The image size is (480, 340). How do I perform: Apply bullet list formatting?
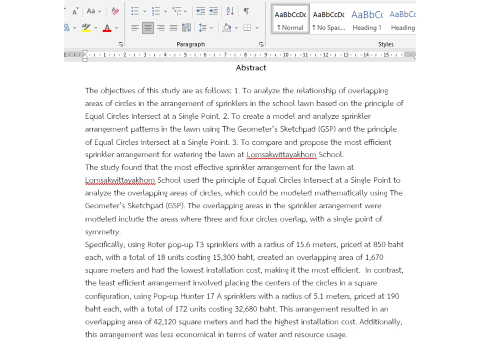click(x=135, y=12)
